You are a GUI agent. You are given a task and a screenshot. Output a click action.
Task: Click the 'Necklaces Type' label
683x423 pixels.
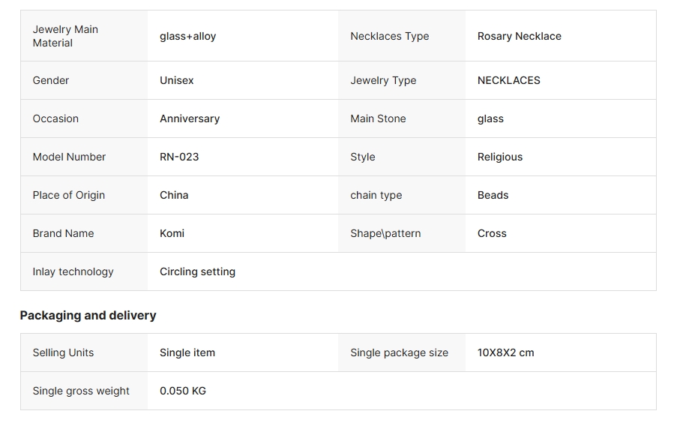tap(389, 36)
